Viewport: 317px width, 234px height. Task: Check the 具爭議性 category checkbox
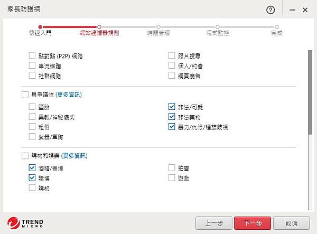(x=25, y=95)
